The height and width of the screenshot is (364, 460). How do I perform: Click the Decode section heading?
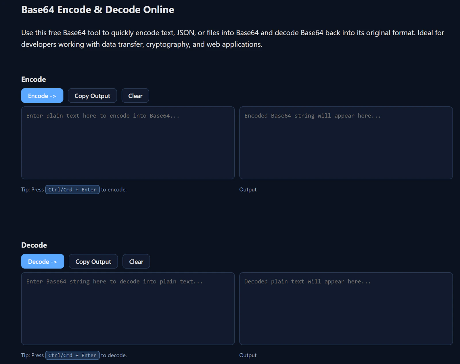(34, 245)
